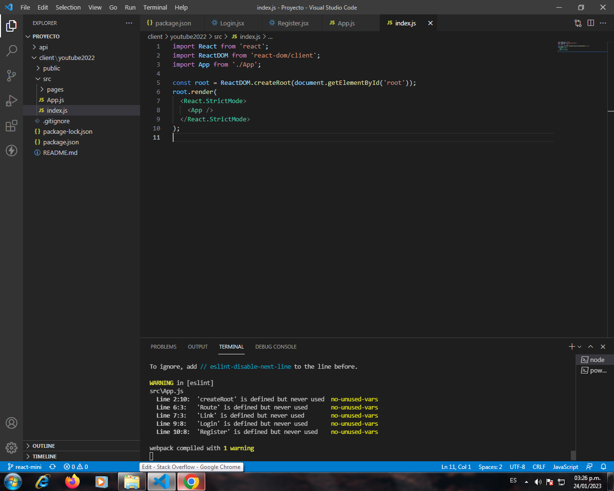
Task: Switch to the Login.jsx editor tab
Action: tap(233, 23)
